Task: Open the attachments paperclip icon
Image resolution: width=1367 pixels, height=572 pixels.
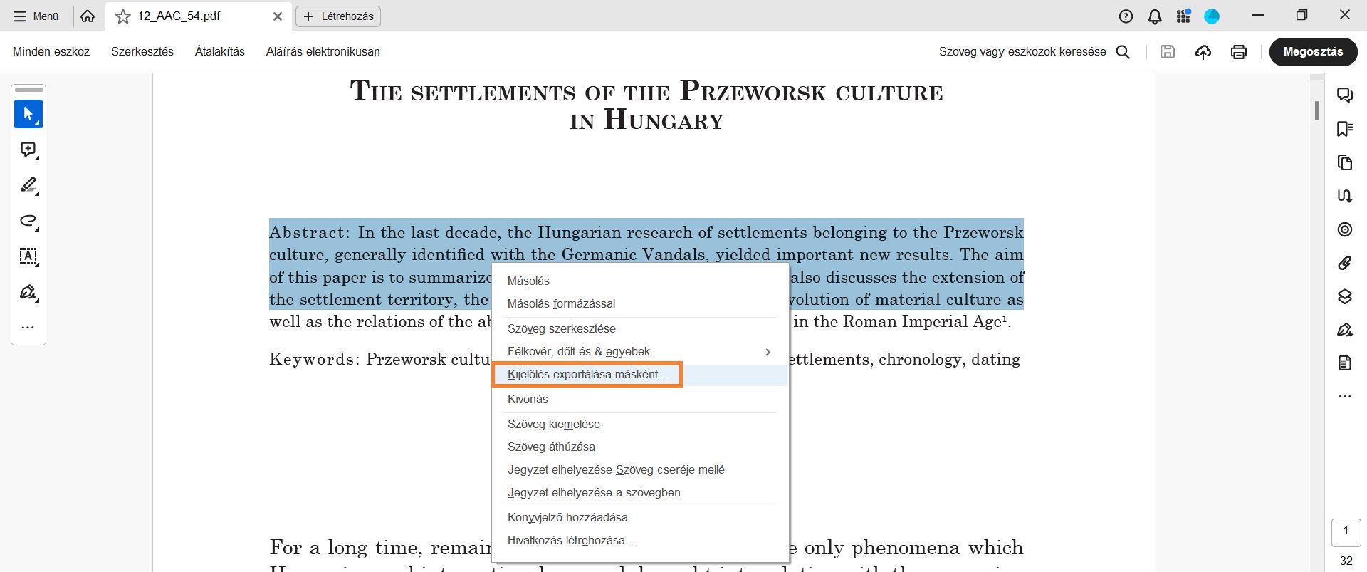Action: (1345, 263)
